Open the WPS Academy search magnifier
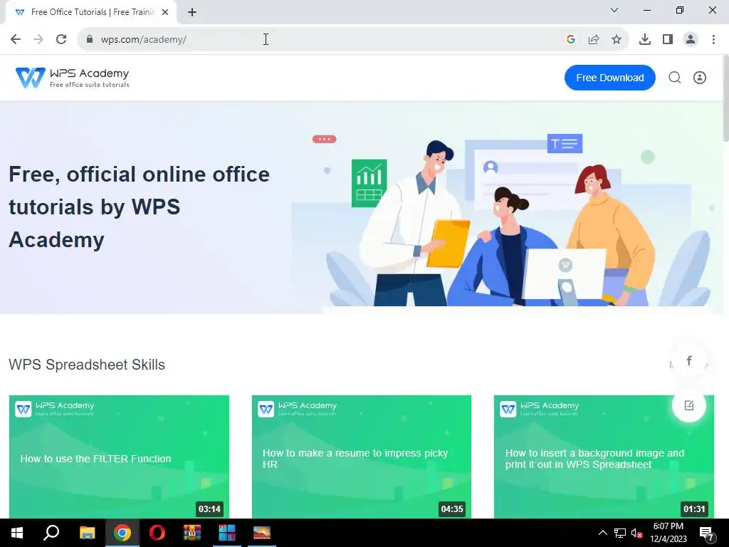The width and height of the screenshot is (729, 547). click(x=675, y=78)
